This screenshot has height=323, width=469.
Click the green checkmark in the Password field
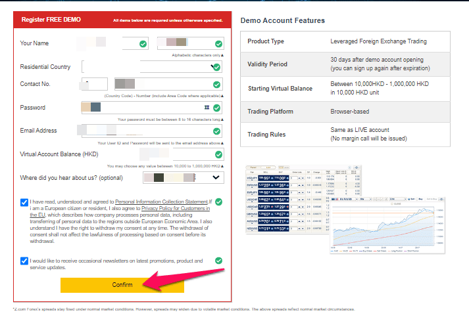(x=217, y=108)
